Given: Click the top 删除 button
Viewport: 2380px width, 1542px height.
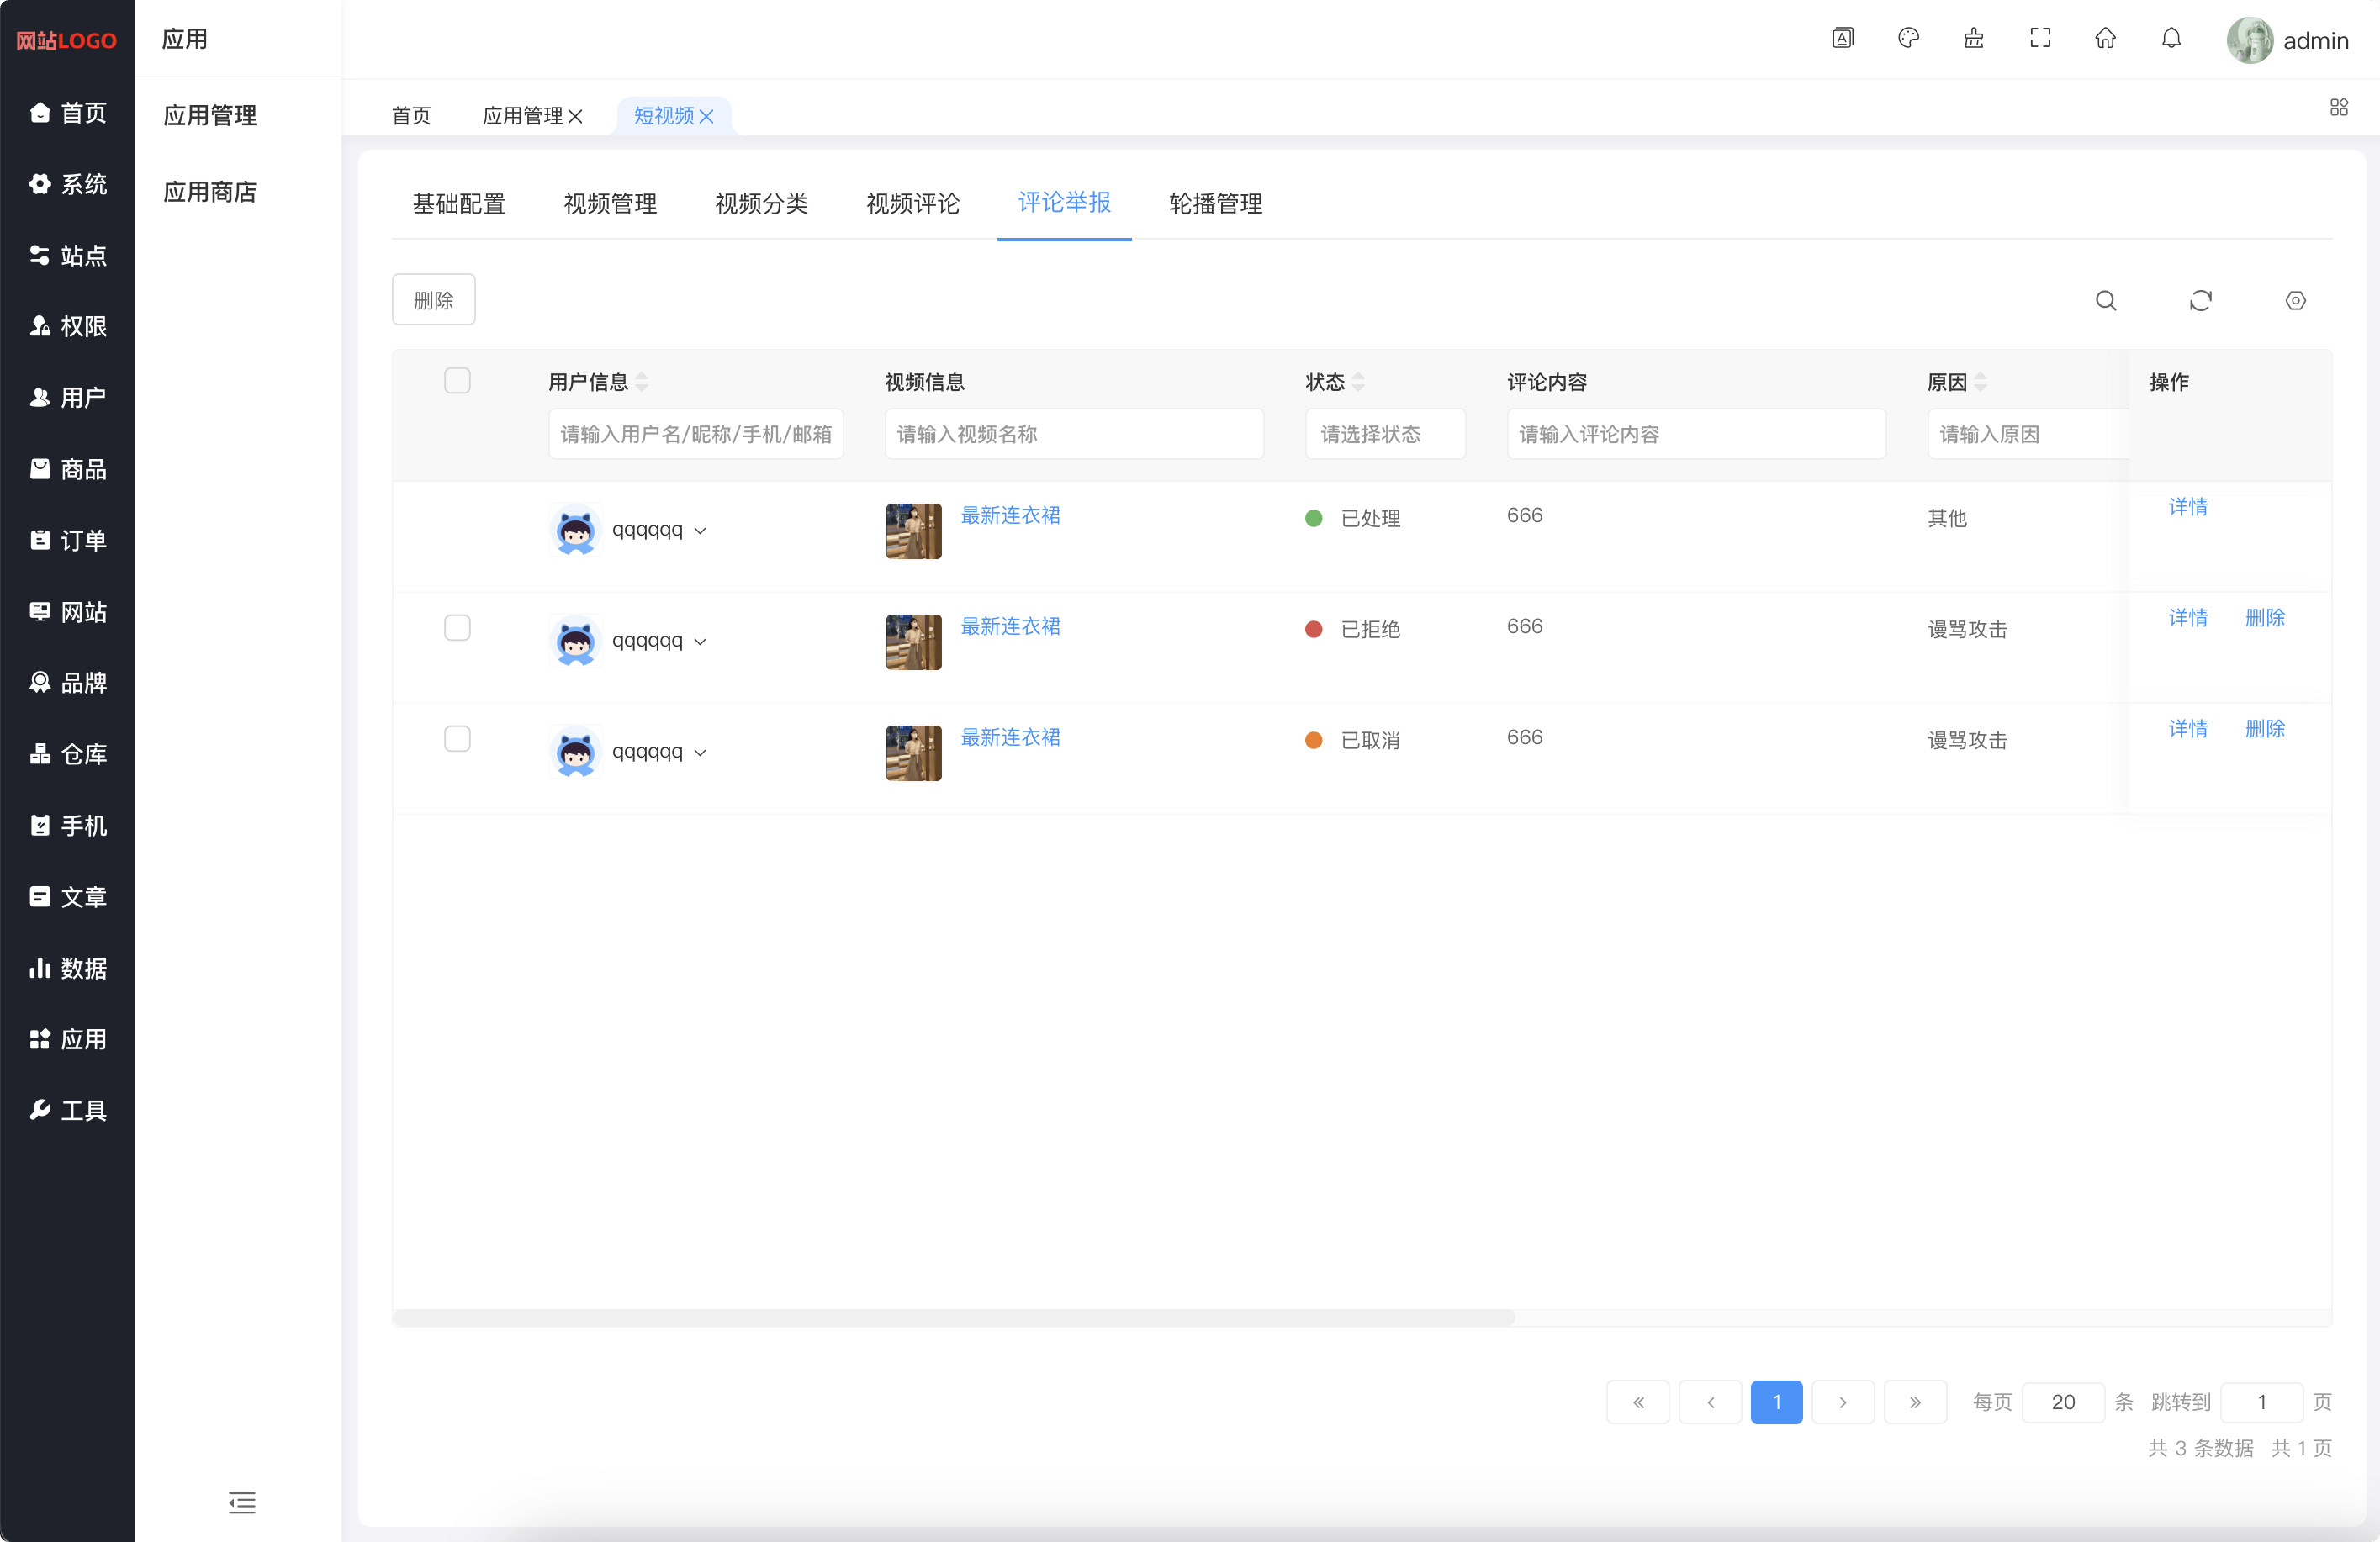Looking at the screenshot, I should click(x=433, y=300).
